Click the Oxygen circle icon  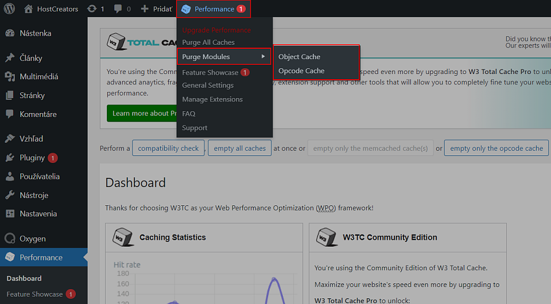[10, 239]
